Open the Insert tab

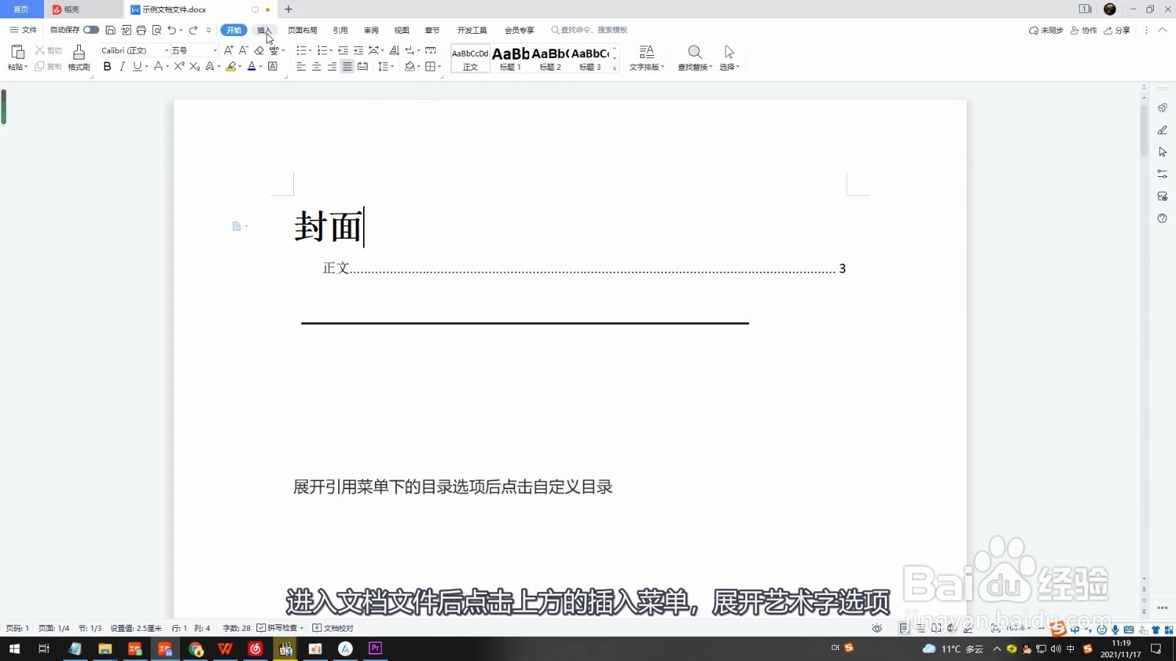click(x=265, y=30)
